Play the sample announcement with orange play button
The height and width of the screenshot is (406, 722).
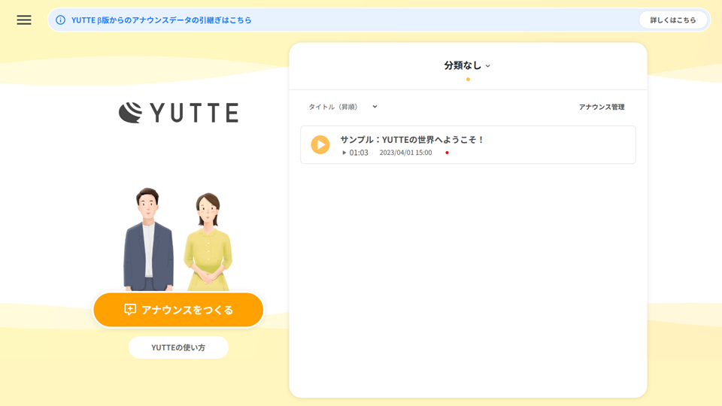(x=320, y=144)
